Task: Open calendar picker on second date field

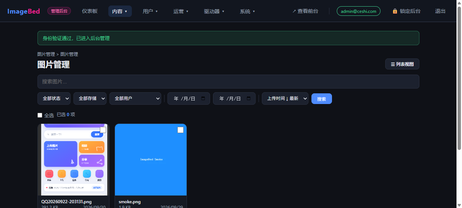Action: tap(249, 98)
